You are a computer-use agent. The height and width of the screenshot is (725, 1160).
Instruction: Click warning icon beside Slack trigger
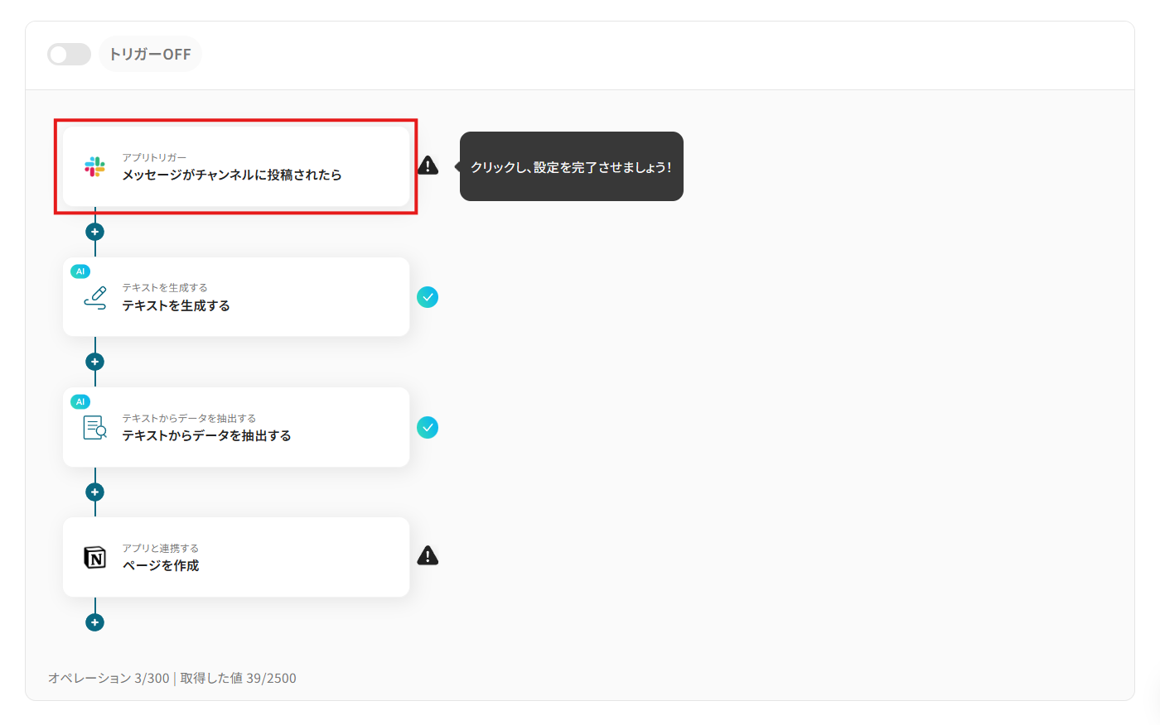(x=428, y=166)
